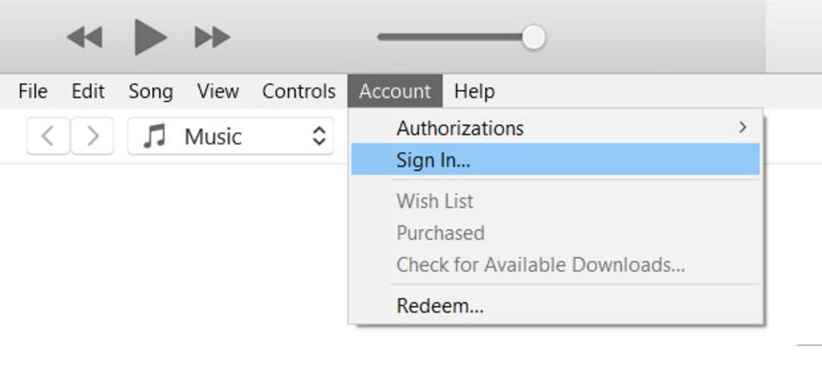Skip ahead with the fast-forward button
The height and width of the screenshot is (379, 822).
pos(212,37)
